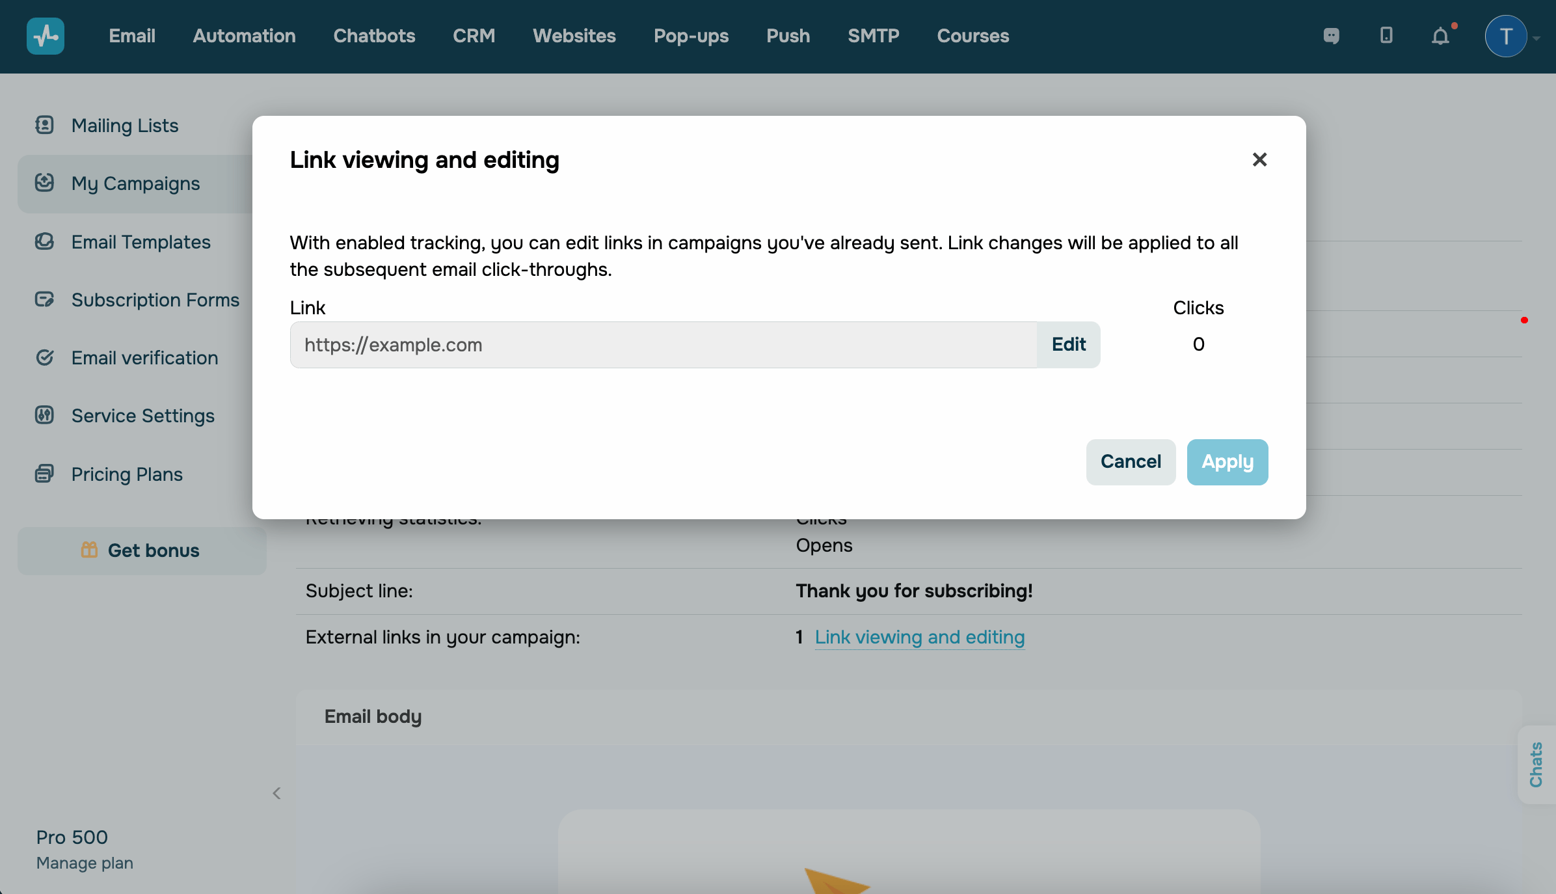Go to the Chatbots menu item
This screenshot has height=894, width=1556.
pyautogui.click(x=374, y=36)
